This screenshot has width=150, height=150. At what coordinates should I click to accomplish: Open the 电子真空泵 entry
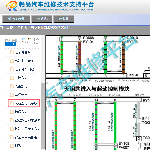coord(23,52)
